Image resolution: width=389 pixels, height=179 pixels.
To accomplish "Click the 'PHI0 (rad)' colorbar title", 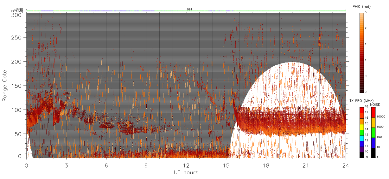I will 361,6.
